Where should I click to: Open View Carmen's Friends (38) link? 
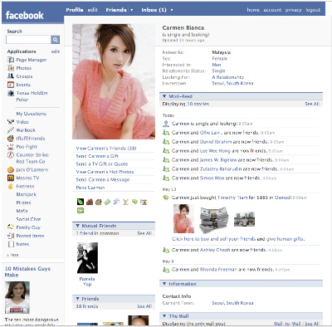(x=106, y=149)
